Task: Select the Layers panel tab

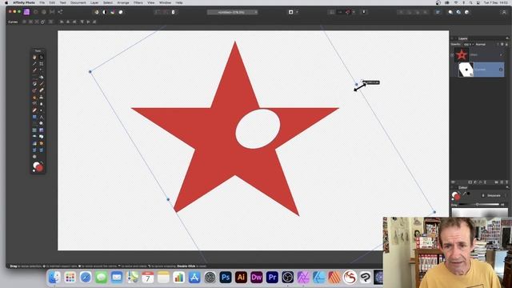Action: (462, 38)
